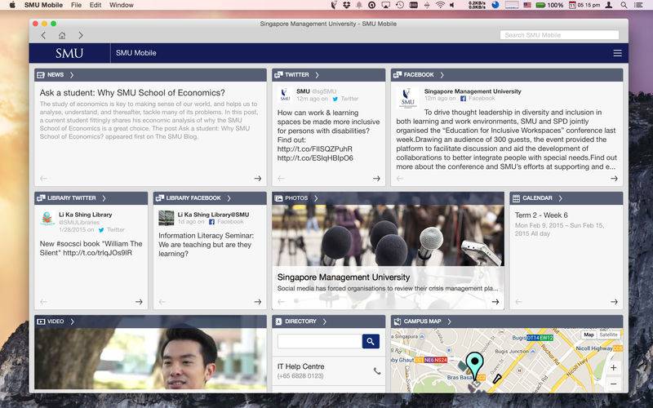This screenshot has height=408, width=653.
Task: Click the Video panel play icon
Action: 41,322
